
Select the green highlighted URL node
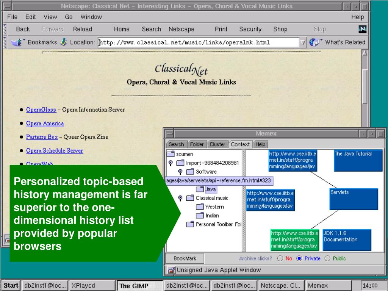294,239
